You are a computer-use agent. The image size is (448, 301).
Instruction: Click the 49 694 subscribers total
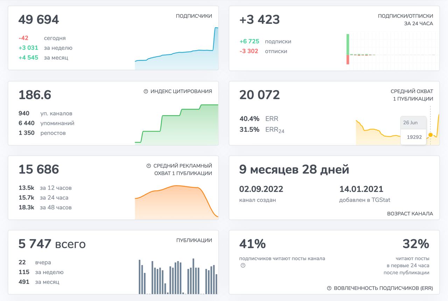click(x=38, y=20)
